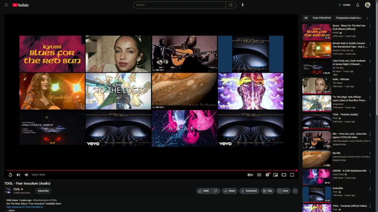The image size is (378, 212).
Task: Replay the video with the replay icon
Action: (10, 175)
